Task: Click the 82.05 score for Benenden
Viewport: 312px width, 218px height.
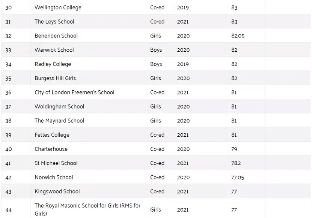Action: [x=238, y=36]
